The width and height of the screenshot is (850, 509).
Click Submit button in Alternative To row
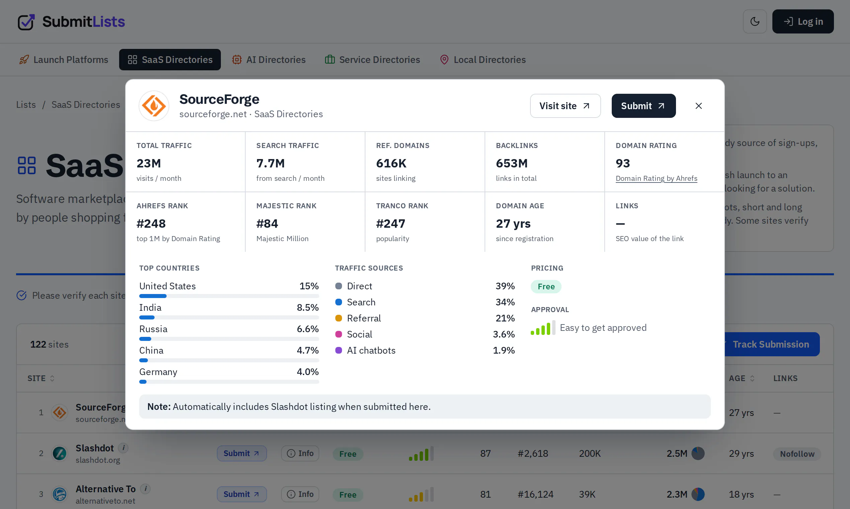[x=242, y=494]
